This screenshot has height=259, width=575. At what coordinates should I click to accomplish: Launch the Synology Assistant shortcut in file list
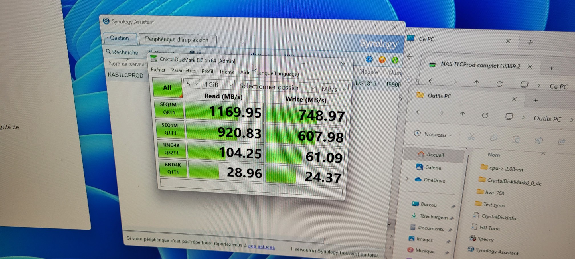tap(497, 251)
